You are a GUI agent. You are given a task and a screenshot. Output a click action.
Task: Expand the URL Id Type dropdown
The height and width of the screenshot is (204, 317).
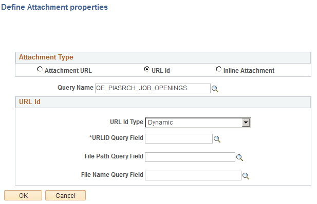(x=246, y=123)
